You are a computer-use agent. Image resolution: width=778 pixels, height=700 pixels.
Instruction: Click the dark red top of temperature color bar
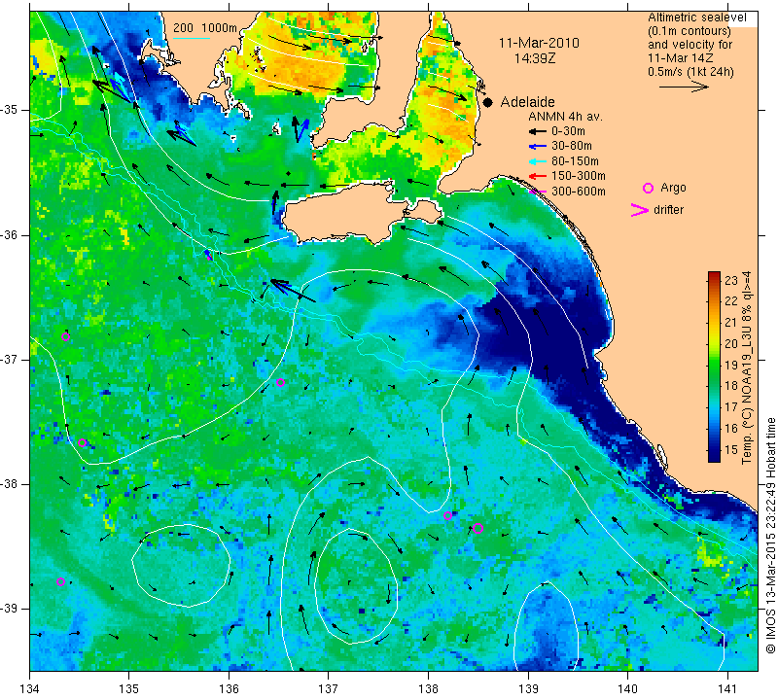714,275
